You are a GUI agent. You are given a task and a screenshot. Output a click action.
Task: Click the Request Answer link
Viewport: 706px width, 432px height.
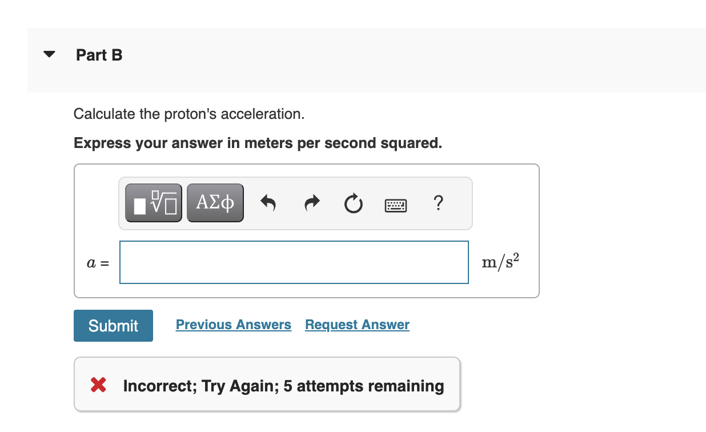[357, 325]
